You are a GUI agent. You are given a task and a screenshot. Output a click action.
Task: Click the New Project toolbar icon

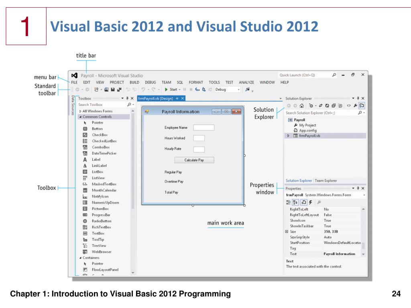coord(96,89)
